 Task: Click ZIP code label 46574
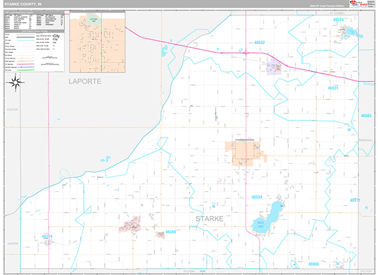tap(338, 20)
